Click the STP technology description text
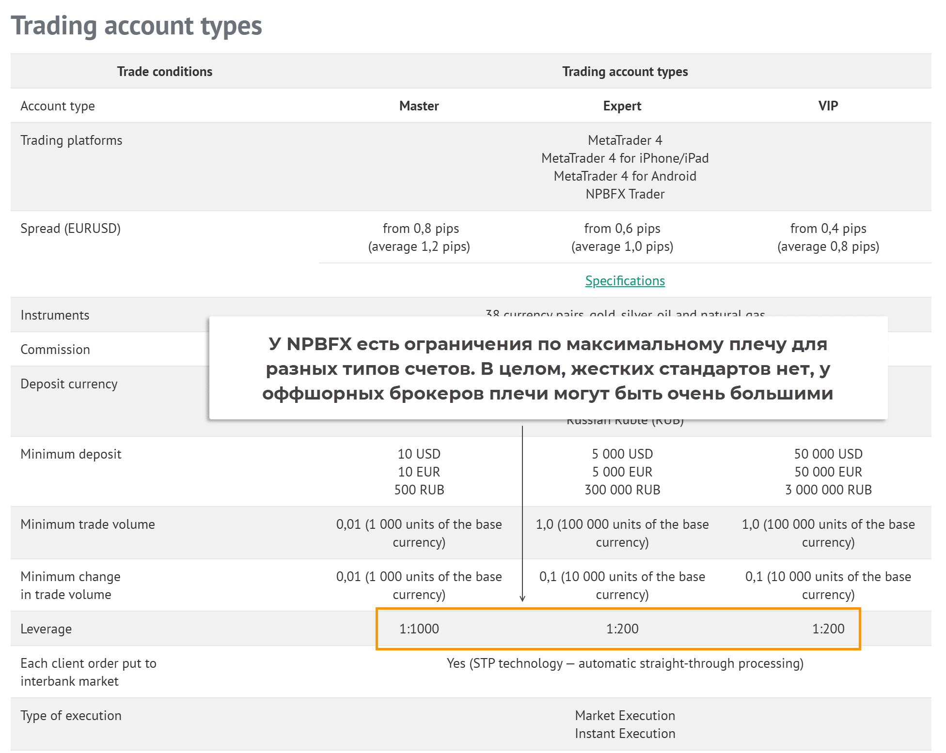The height and width of the screenshot is (753, 946). [625, 663]
